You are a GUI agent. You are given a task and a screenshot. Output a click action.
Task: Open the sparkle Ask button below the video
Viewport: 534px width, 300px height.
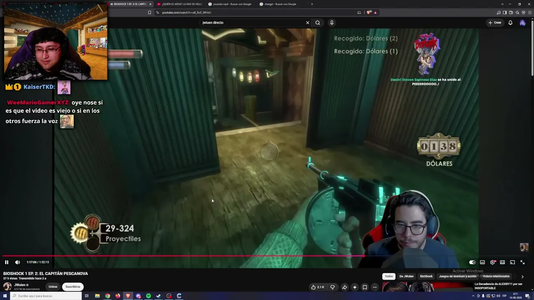pyautogui.click(x=355, y=287)
